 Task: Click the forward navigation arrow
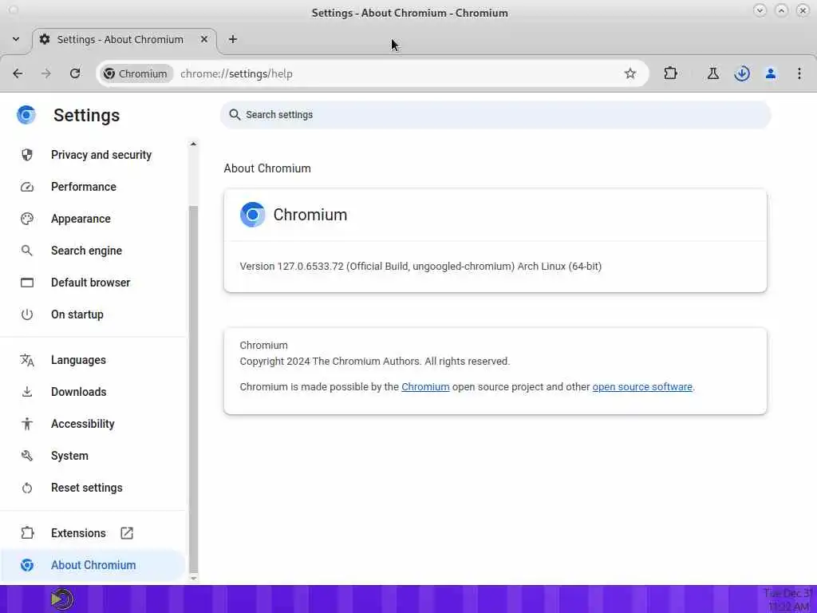(x=46, y=73)
